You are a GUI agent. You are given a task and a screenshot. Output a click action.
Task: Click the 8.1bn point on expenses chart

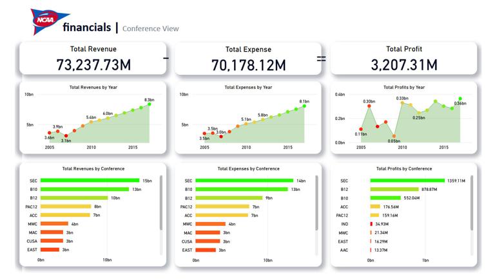point(304,106)
